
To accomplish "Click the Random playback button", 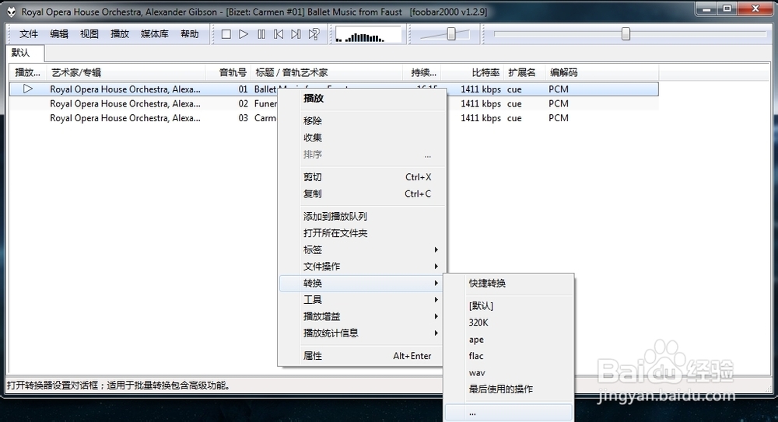I will coord(314,34).
